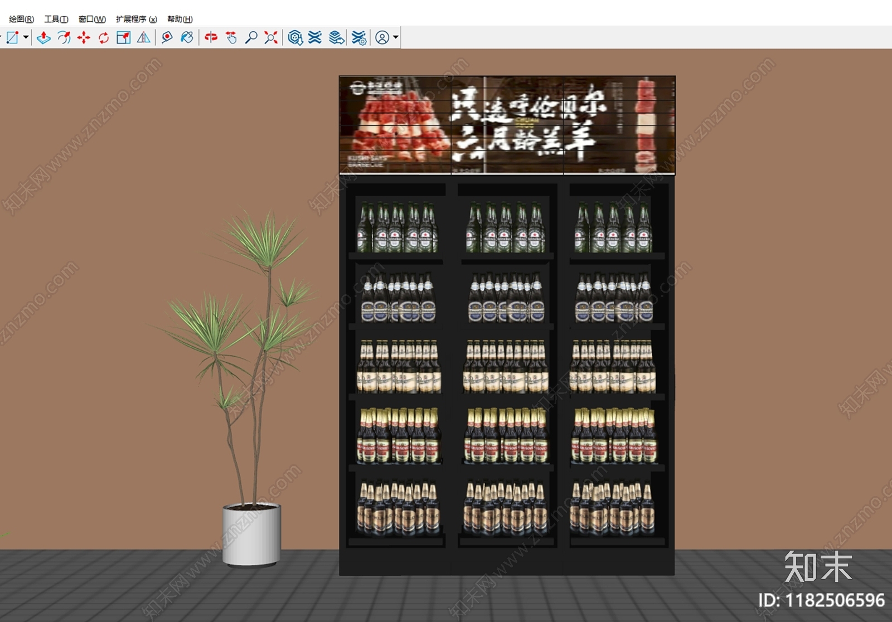Viewport: 892px width, 622px height.
Task: Click the top-left Heineken bottle shelf
Action: pos(397,227)
